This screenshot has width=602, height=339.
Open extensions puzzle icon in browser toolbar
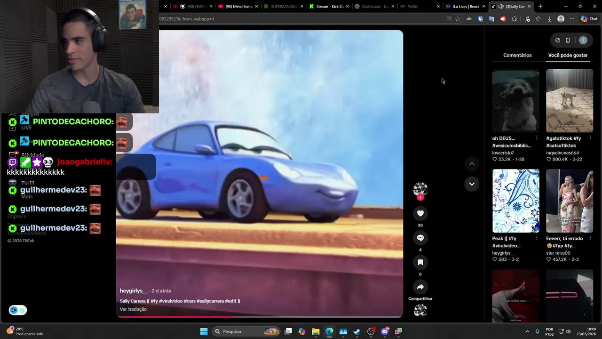[x=514, y=19]
